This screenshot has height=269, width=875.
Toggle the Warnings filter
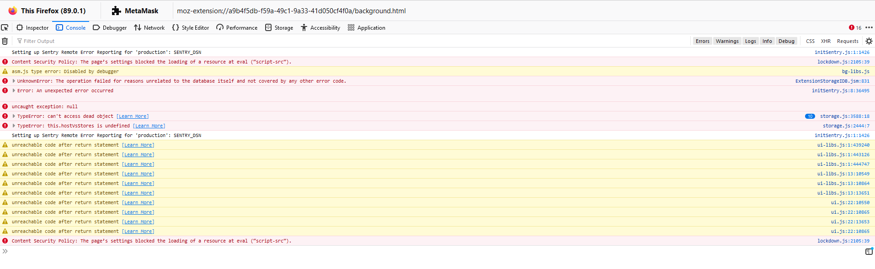[x=727, y=41]
